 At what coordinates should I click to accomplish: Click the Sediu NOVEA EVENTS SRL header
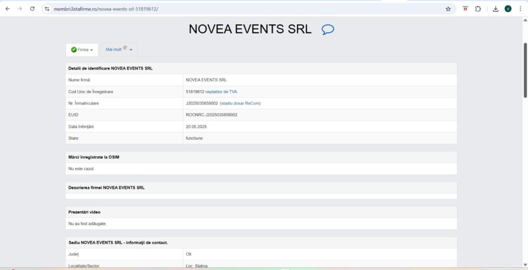click(118, 242)
